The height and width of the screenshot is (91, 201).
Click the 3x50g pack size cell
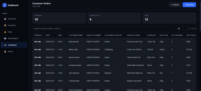click(162, 49)
